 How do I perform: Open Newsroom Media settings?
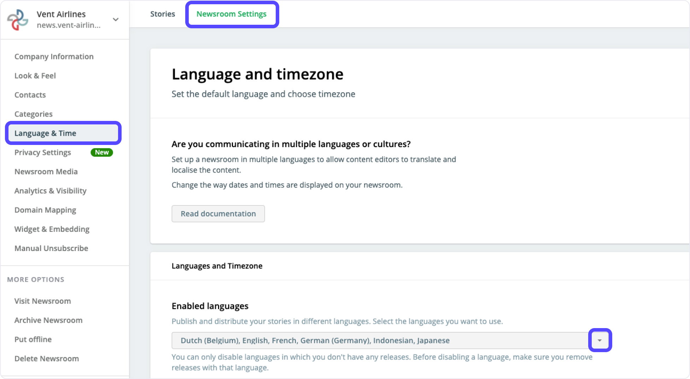(x=46, y=171)
